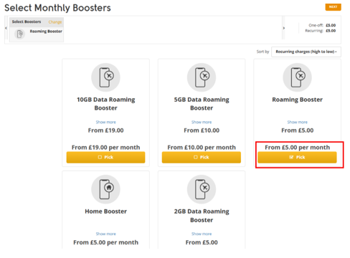Image resolution: width=350 pixels, height=258 pixels.
Task: Click the Roaming Booster icon in selection summary
Action: (19, 34)
